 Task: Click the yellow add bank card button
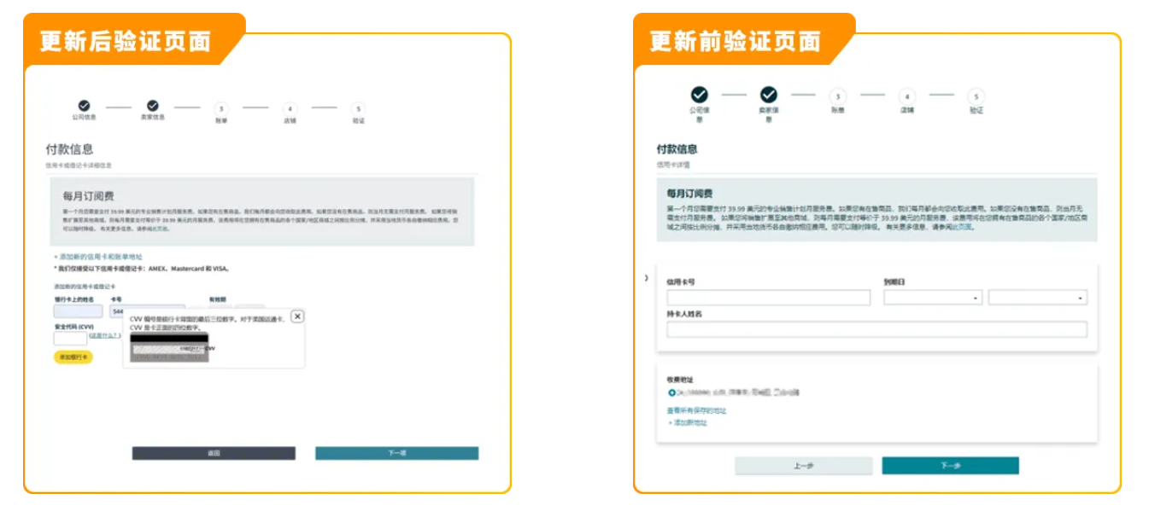(x=73, y=357)
